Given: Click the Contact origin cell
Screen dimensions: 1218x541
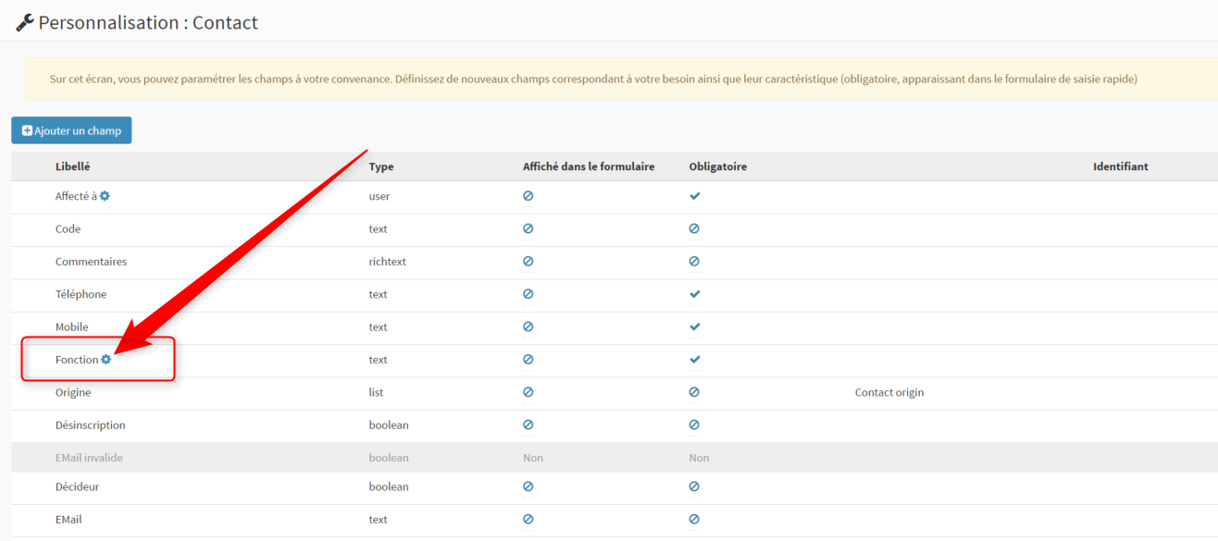Looking at the screenshot, I should pos(889,392).
